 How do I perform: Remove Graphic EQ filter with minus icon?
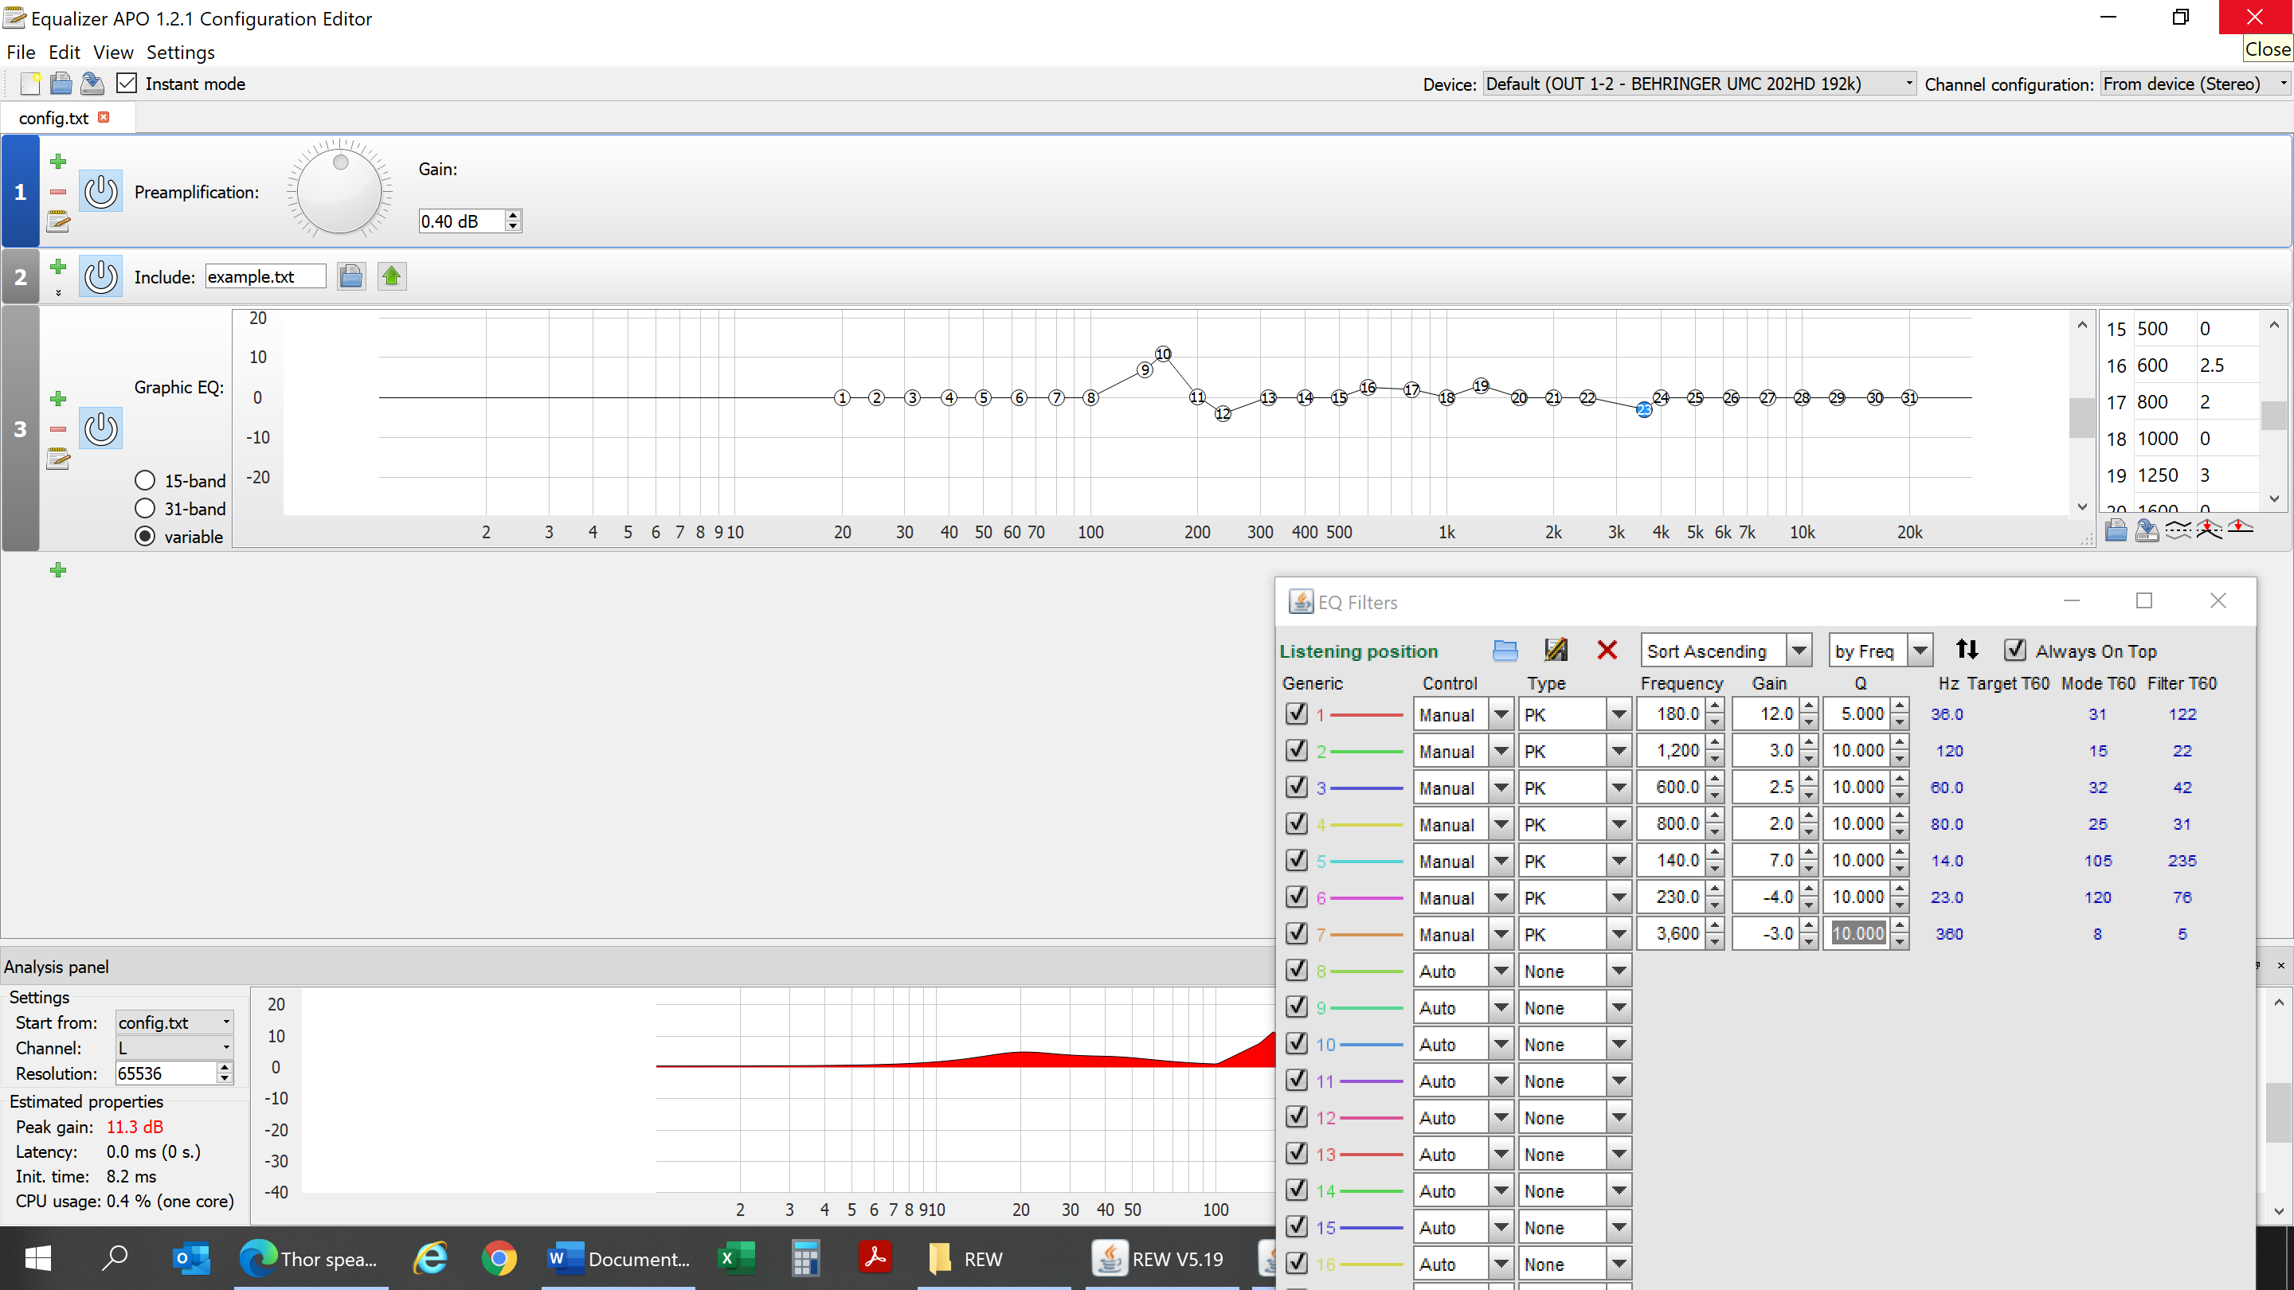tap(58, 429)
